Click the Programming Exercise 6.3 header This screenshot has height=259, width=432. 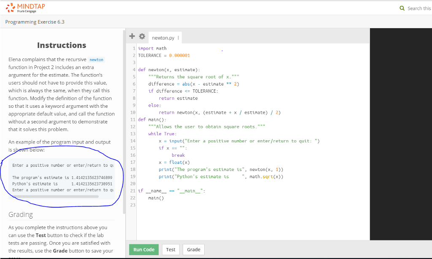(35, 21)
